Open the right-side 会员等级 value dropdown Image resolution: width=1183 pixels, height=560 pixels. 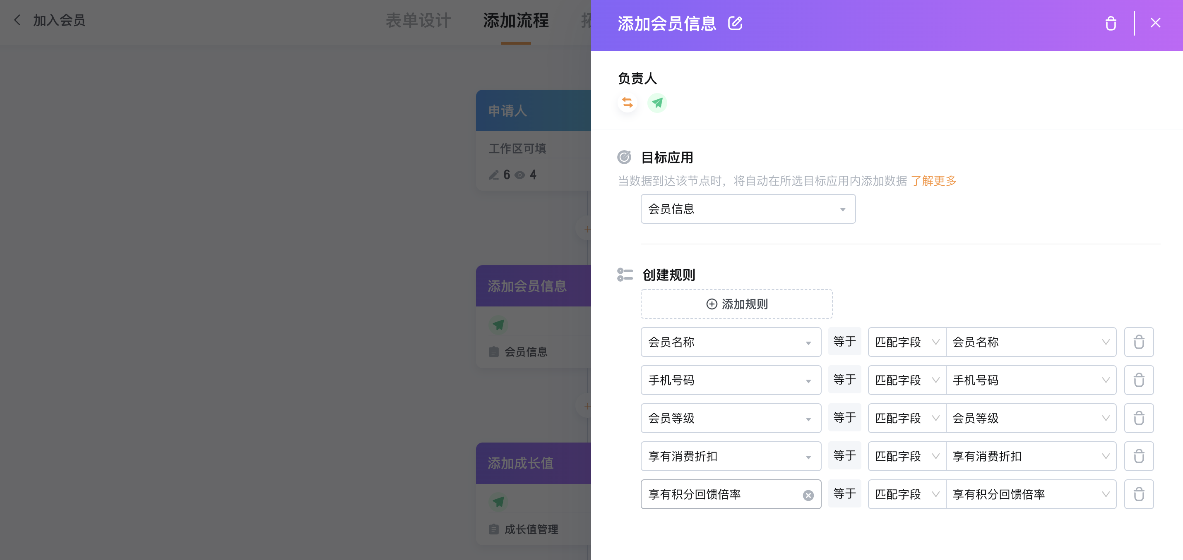click(x=1031, y=418)
